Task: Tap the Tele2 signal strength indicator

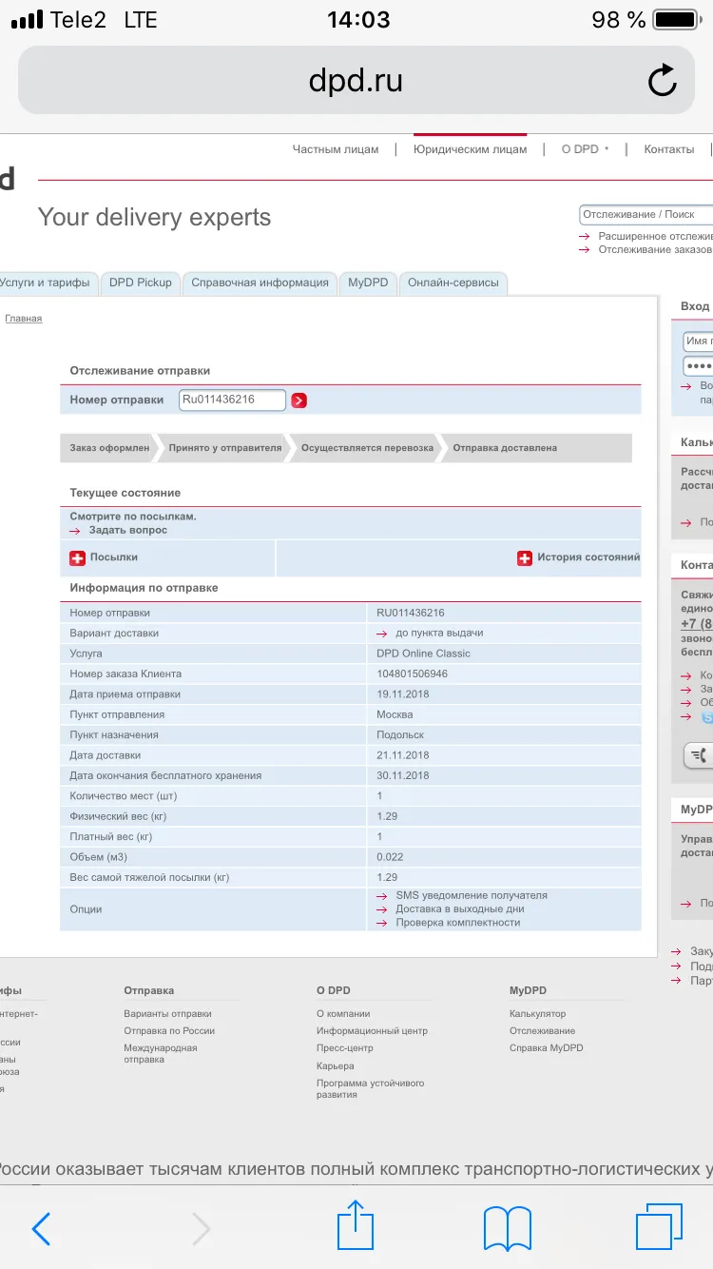Action: [26, 20]
